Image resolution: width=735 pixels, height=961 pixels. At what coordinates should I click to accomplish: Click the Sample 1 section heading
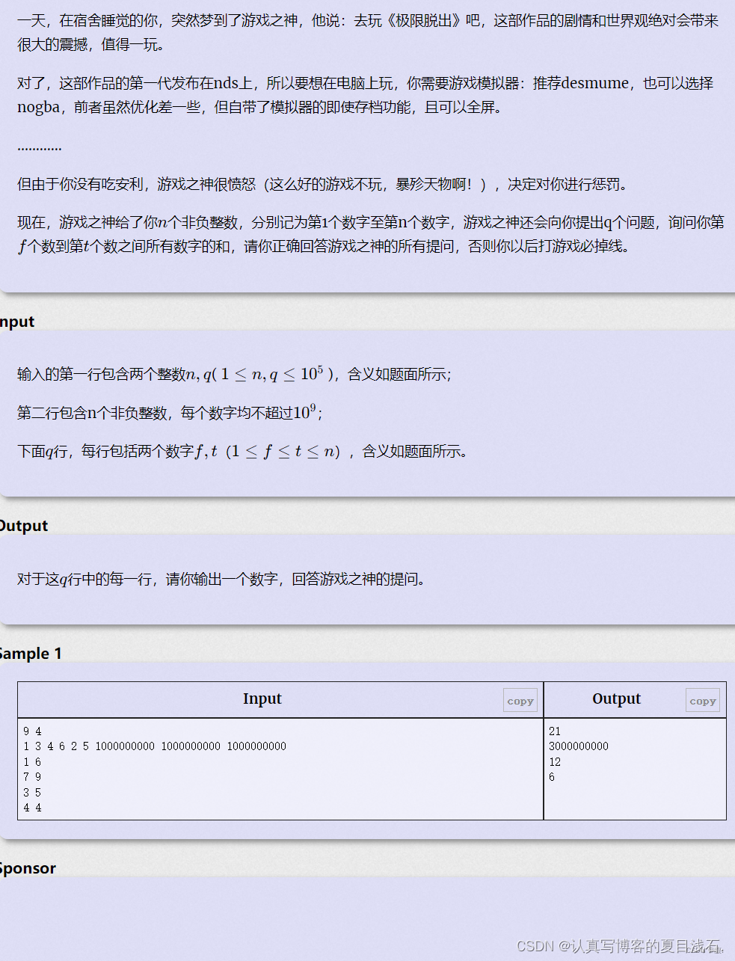click(x=31, y=653)
